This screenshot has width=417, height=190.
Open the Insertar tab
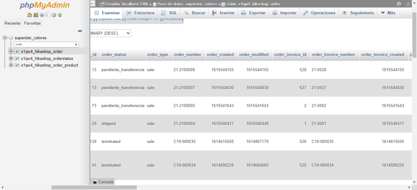point(223,13)
